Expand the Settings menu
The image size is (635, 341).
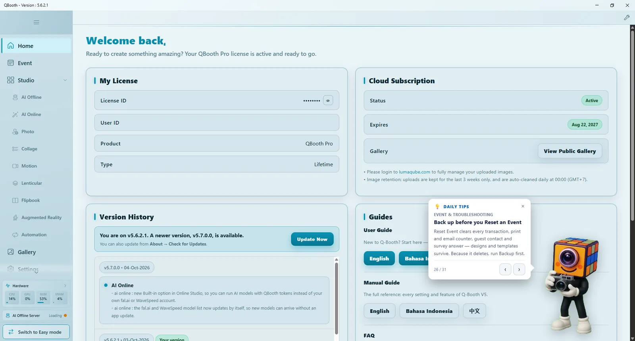coord(36,269)
